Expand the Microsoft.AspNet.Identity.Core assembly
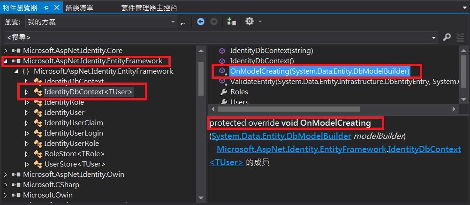The image size is (470, 205). pos(5,51)
